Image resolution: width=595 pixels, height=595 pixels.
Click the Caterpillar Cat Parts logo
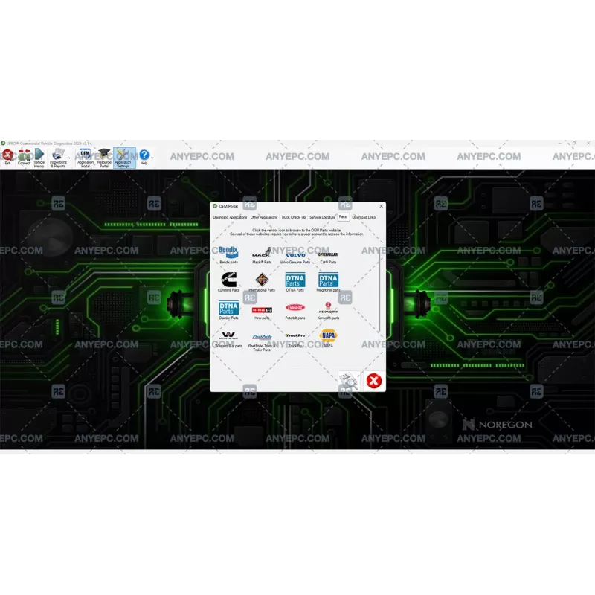click(x=328, y=255)
